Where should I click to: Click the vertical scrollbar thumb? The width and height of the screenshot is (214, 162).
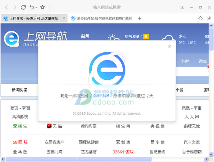click(211, 39)
